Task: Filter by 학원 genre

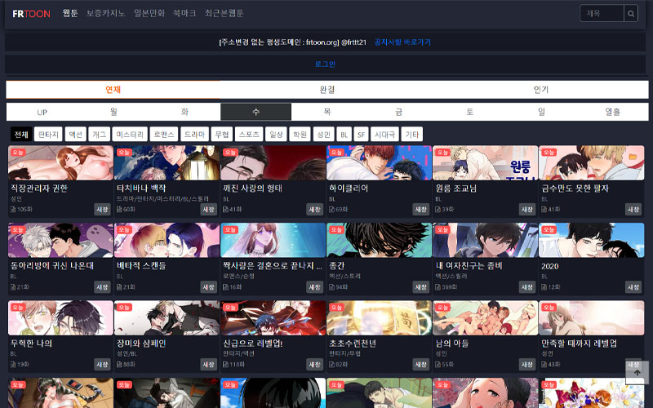Action: 300,135
